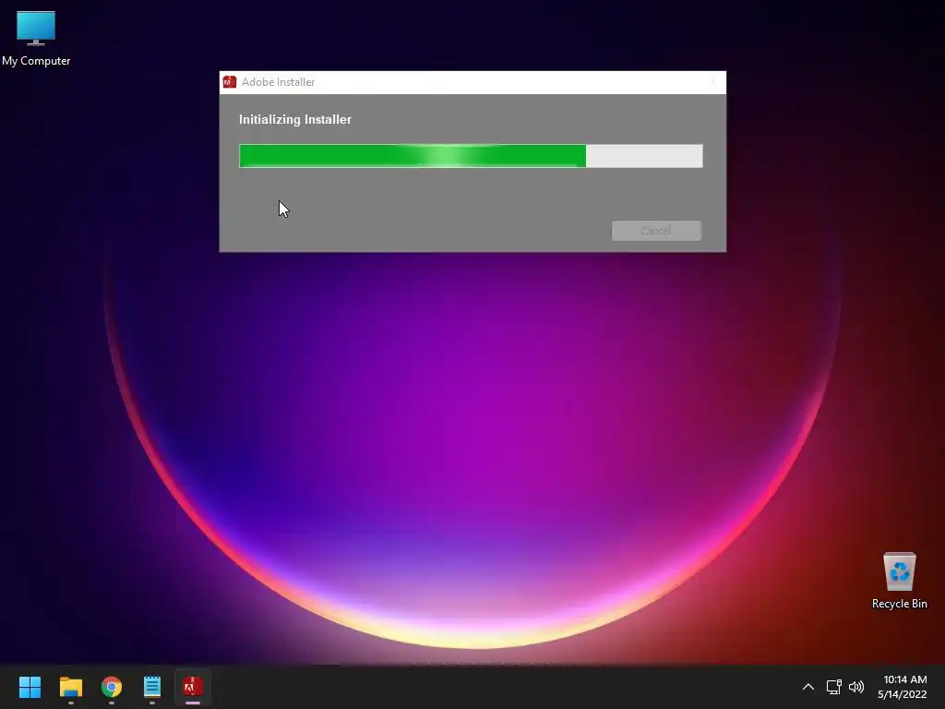Open network status tray icon

coord(833,687)
